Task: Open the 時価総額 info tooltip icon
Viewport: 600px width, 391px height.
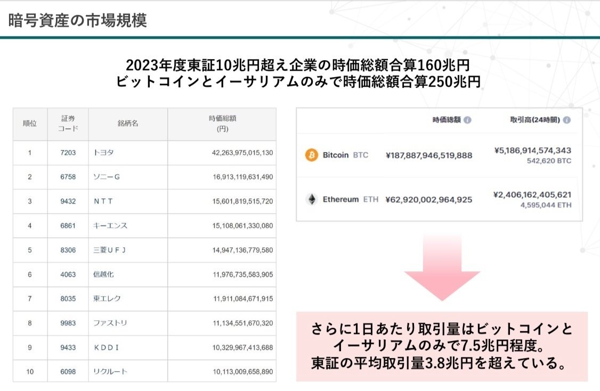Action: [468, 120]
